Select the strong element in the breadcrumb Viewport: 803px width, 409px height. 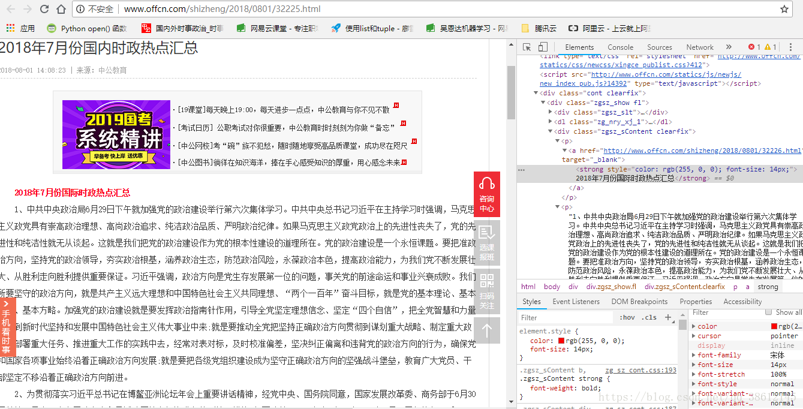768,287
